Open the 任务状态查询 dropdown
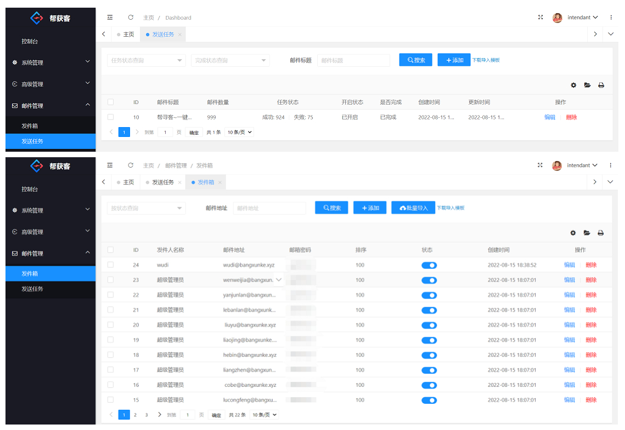The image size is (625, 430). coord(146,60)
